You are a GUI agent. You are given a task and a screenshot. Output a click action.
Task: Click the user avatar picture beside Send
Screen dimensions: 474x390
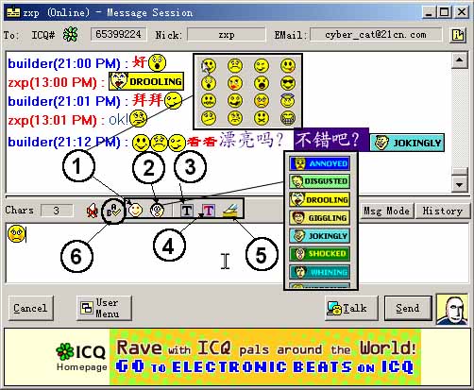[x=452, y=309]
